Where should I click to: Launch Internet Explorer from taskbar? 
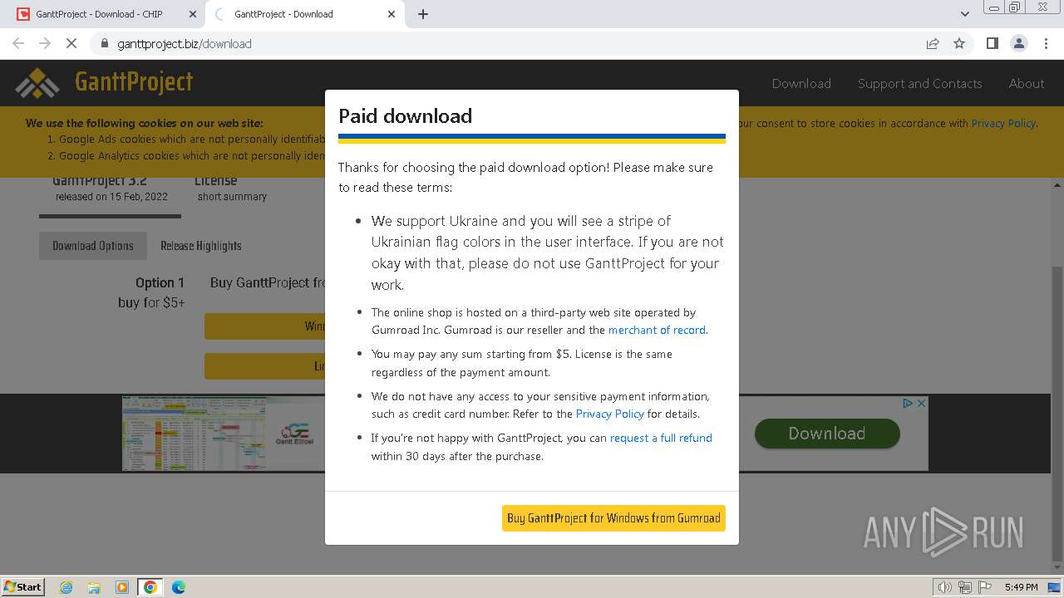pos(66,587)
